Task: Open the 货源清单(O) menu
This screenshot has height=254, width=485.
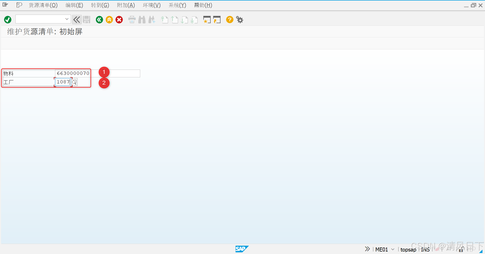Action: click(43, 5)
